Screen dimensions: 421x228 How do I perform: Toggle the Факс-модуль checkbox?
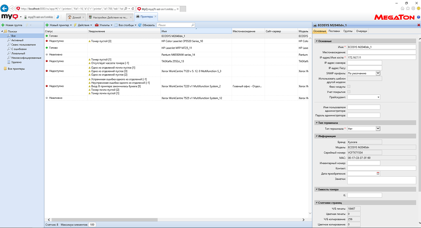pyautogui.click(x=349, y=86)
